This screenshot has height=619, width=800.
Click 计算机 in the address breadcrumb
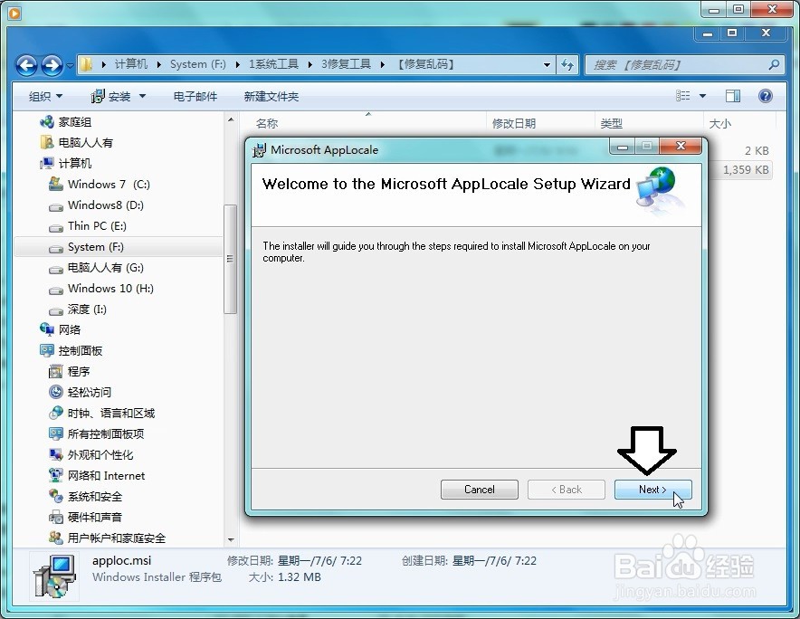(x=130, y=64)
